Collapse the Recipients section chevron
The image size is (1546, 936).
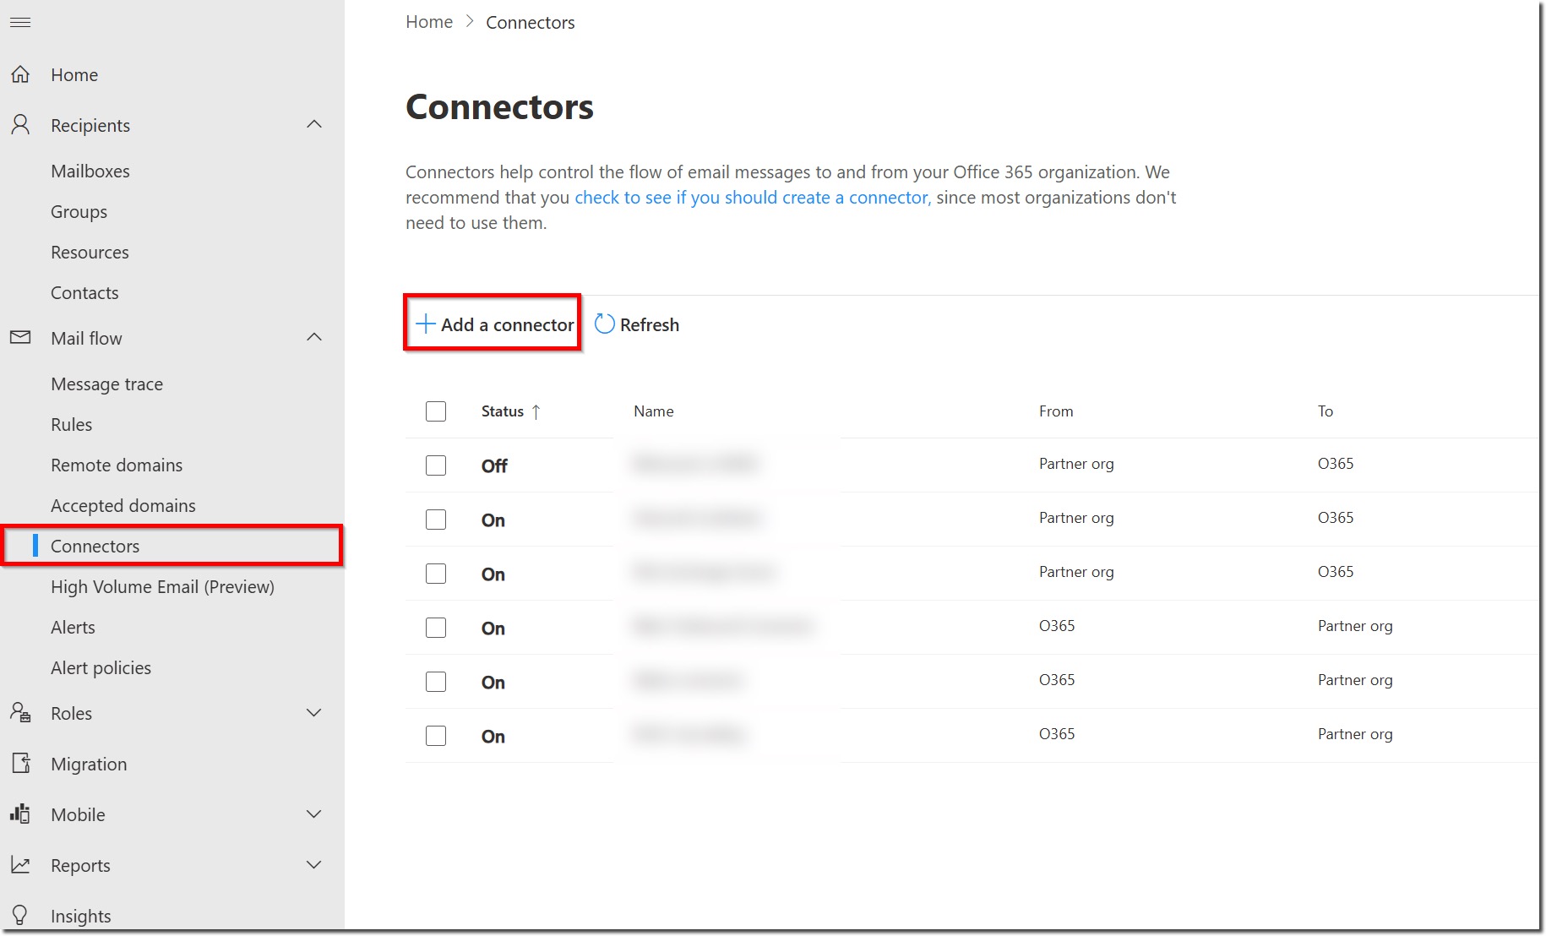(314, 125)
